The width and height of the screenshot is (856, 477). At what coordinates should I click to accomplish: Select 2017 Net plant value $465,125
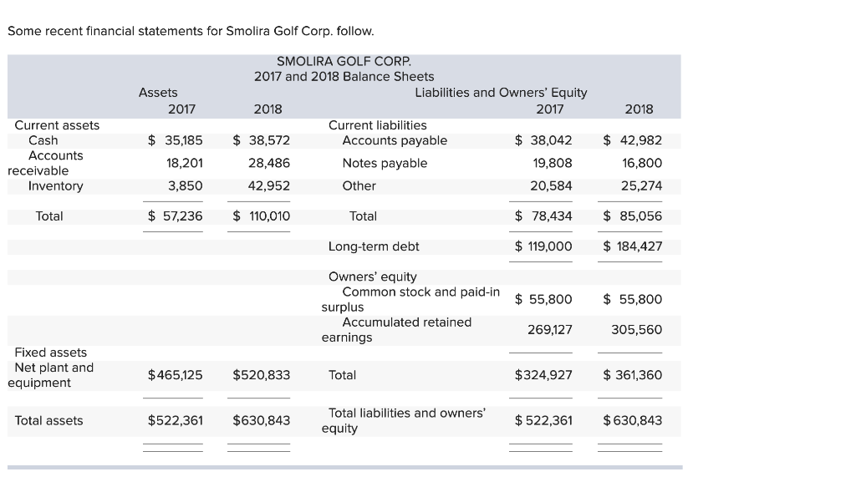175,375
